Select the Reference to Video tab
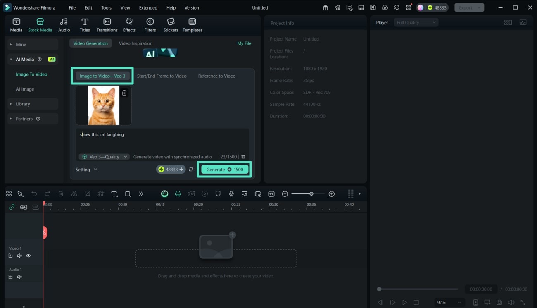537x308 pixels. [x=216, y=76]
